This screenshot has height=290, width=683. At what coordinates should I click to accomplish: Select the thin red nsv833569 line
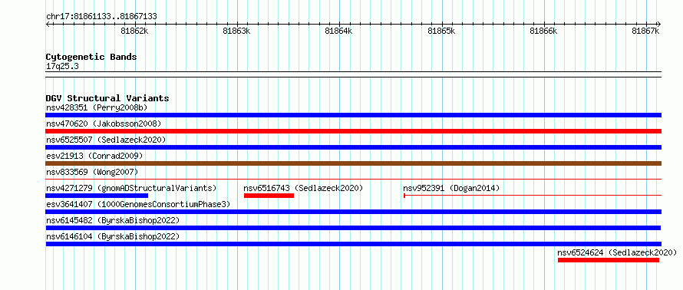(x=353, y=179)
